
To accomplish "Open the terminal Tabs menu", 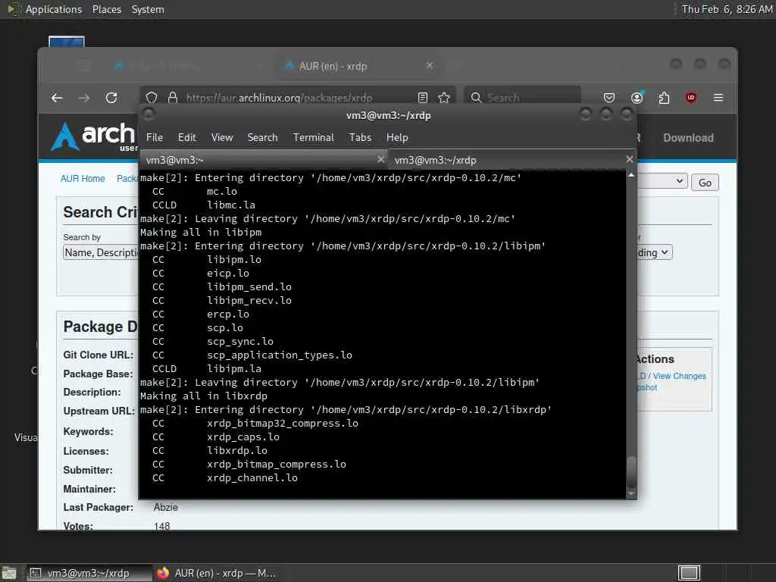I will [x=360, y=138].
